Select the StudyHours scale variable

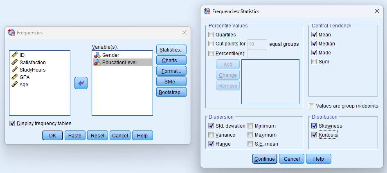pos(32,70)
